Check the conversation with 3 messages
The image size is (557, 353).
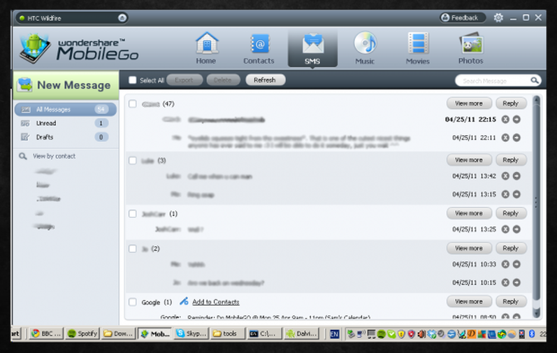133,161
